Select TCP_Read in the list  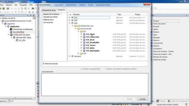click(x=90, y=40)
